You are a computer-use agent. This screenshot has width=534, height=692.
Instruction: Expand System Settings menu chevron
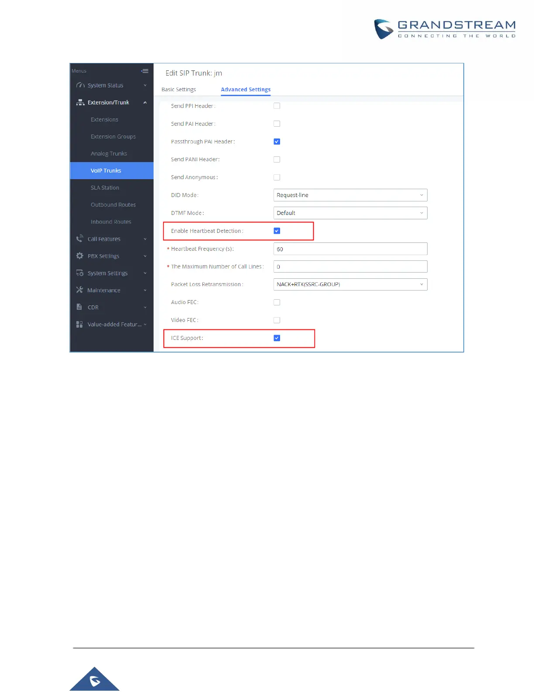click(145, 273)
